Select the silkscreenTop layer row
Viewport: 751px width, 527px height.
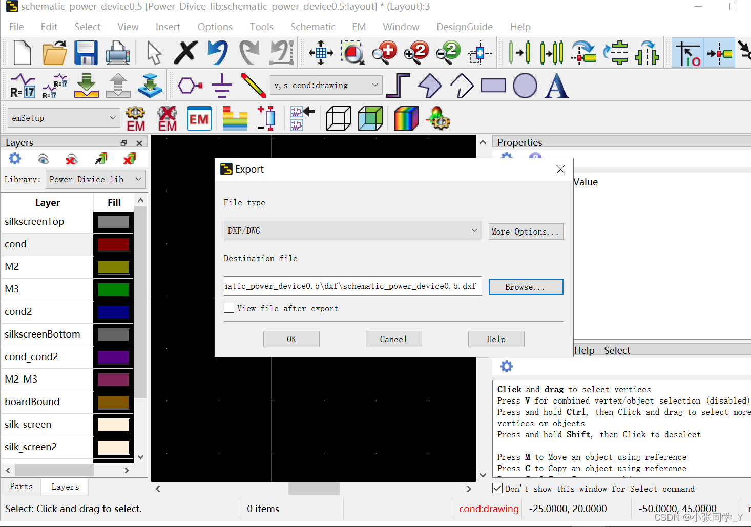coord(47,222)
